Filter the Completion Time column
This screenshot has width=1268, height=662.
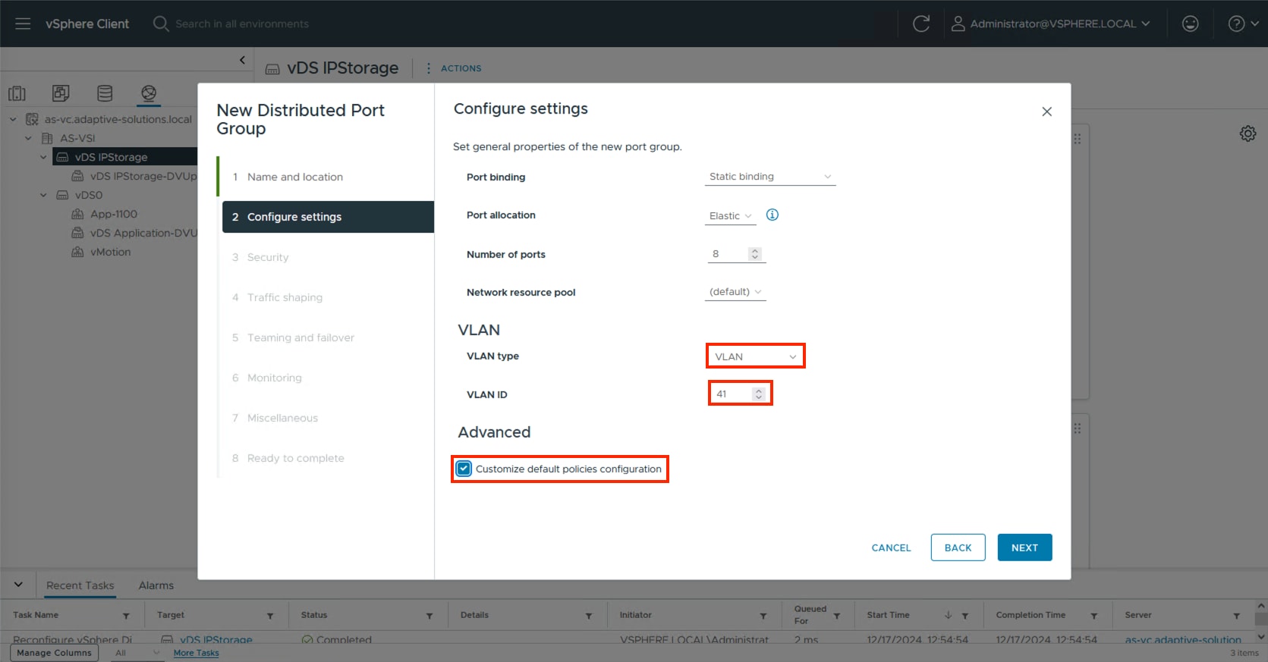click(1094, 616)
